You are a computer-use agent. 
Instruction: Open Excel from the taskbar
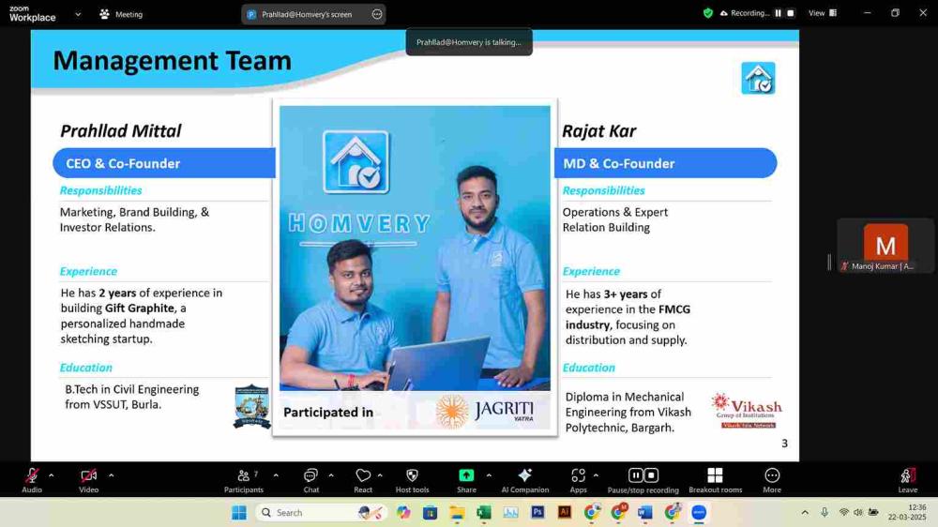click(x=483, y=513)
